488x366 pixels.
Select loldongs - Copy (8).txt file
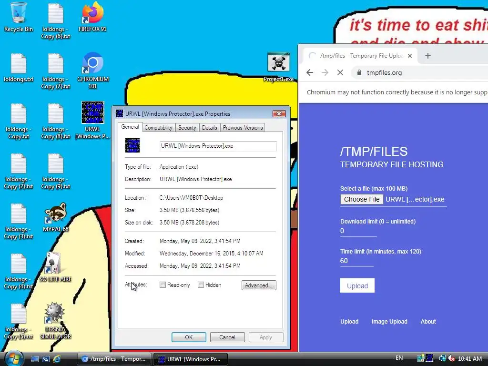pyautogui.click(x=56, y=121)
